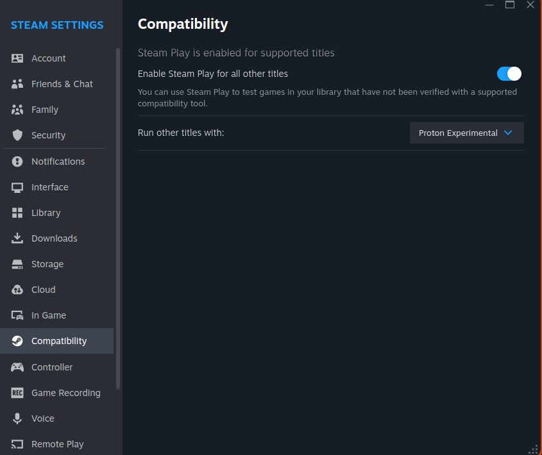Screen dimensions: 542x455
Task: Disable Steam Play for all other titles
Action: pos(509,74)
